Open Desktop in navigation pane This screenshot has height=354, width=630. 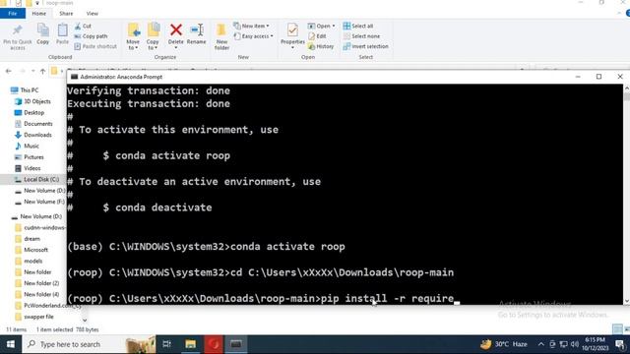(30, 113)
